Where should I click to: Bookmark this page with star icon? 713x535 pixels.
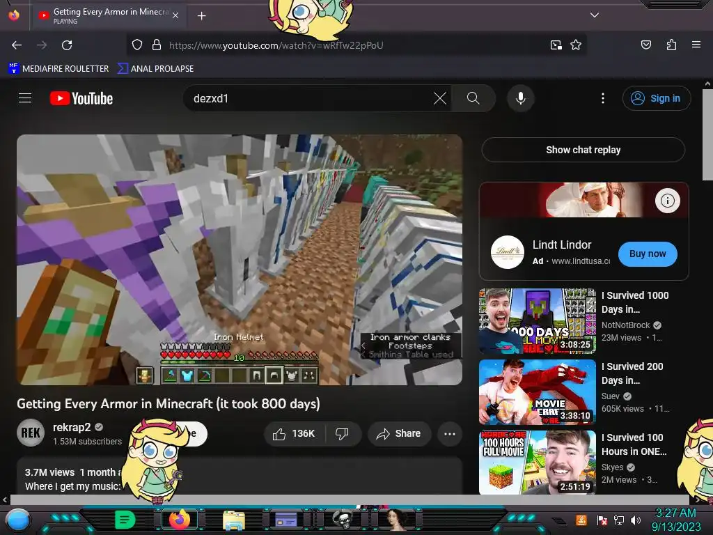click(576, 45)
